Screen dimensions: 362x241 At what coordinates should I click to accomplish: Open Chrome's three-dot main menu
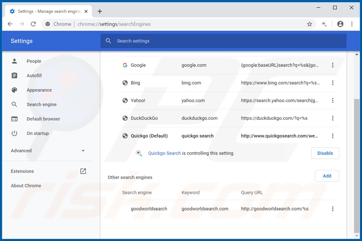point(352,24)
